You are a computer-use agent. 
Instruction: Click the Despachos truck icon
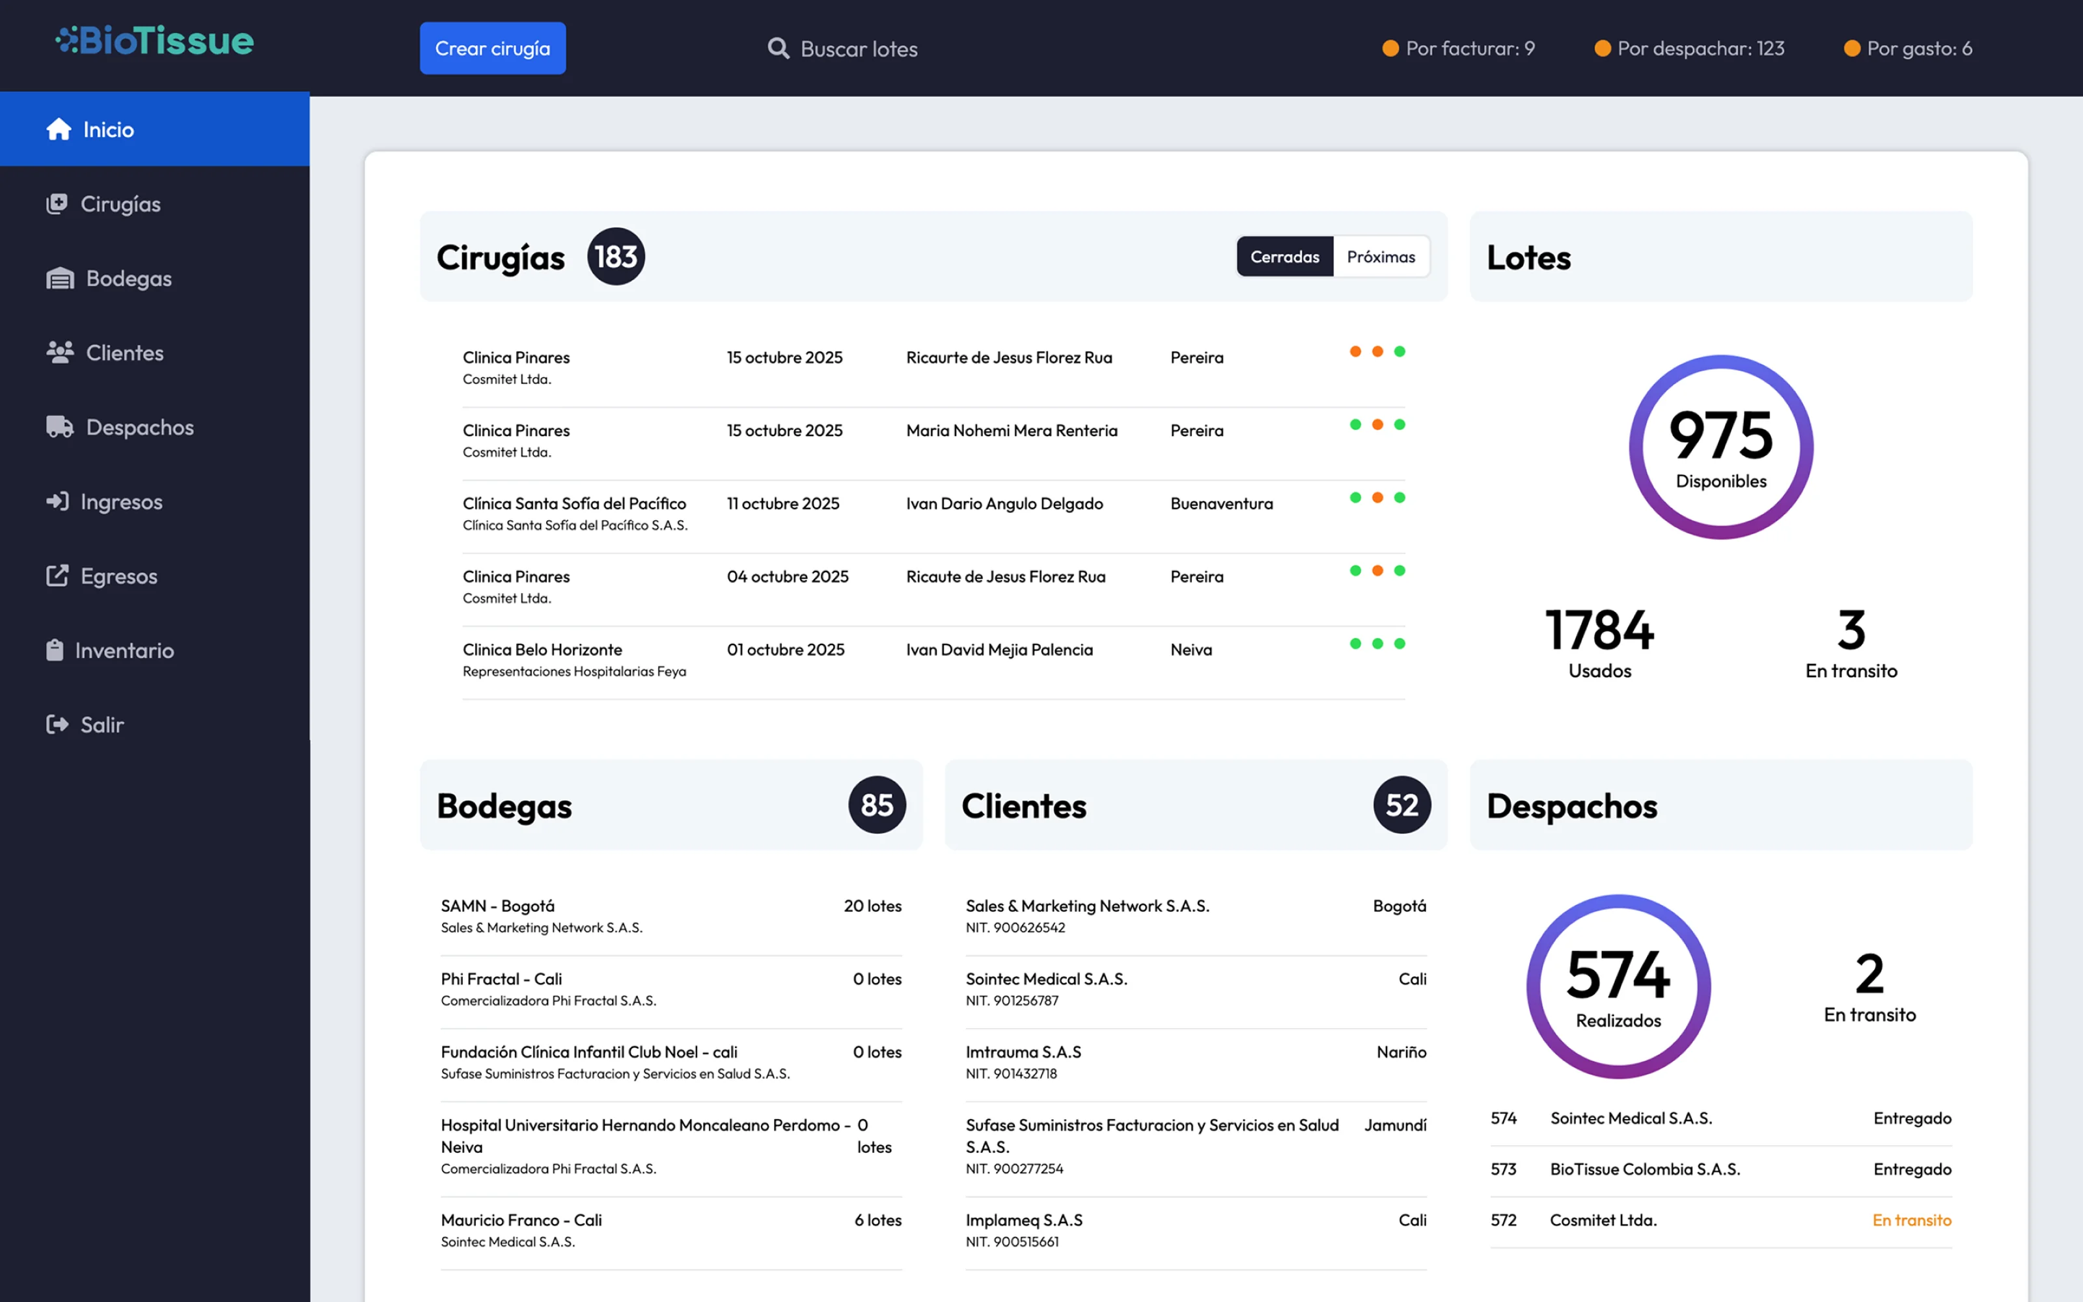click(59, 427)
